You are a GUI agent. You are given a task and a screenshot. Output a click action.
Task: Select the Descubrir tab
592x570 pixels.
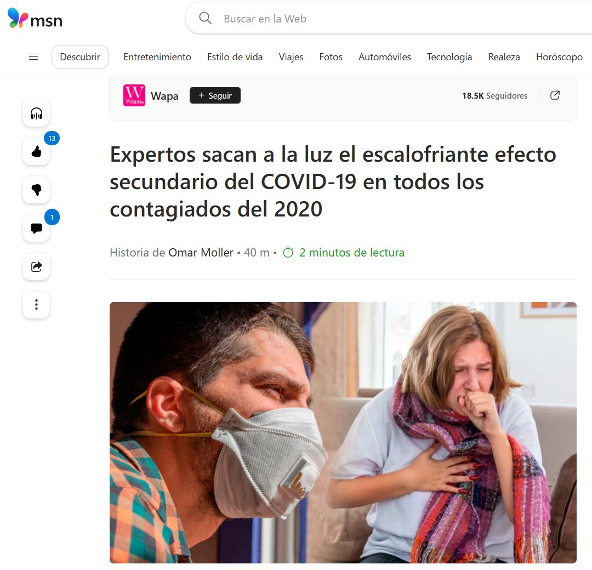[80, 57]
